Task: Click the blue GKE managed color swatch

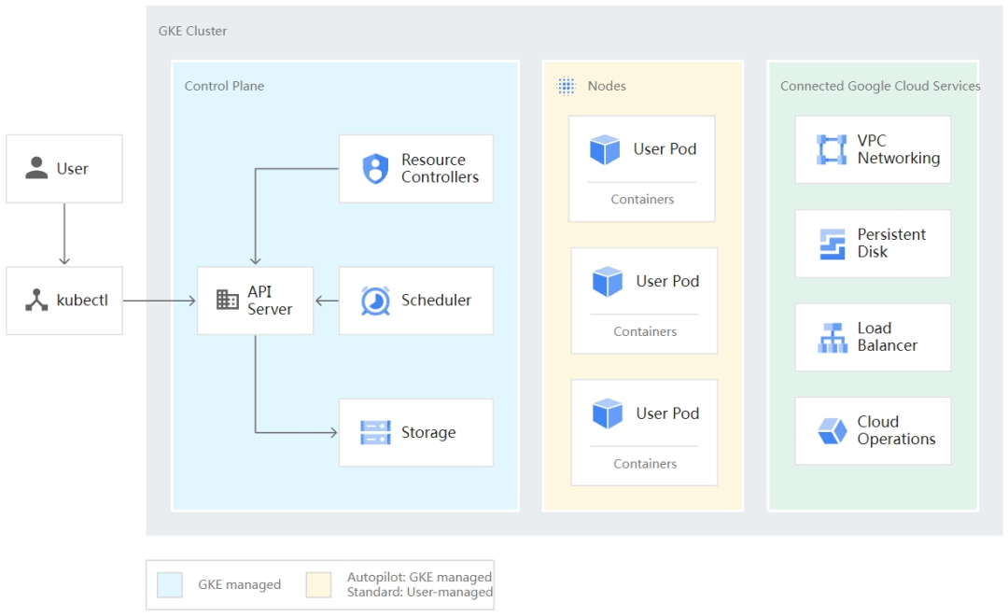Action: coord(170,583)
